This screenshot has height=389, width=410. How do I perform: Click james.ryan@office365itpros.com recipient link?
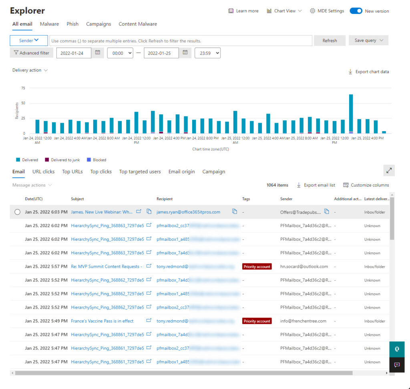click(188, 212)
